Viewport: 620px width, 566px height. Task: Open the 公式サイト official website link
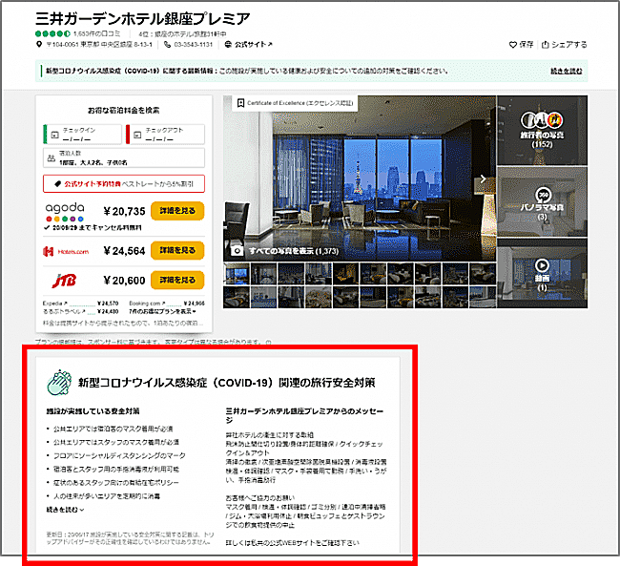252,44
